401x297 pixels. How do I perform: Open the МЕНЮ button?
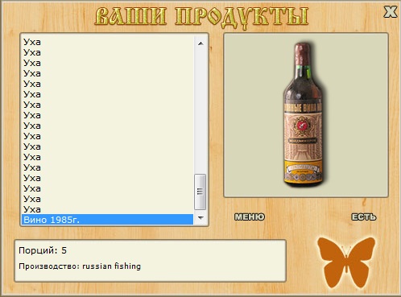(x=250, y=217)
